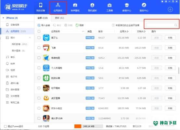Screen dimensions: 180x130
Task: Open File Management in the sidebar
Action: point(17,96)
